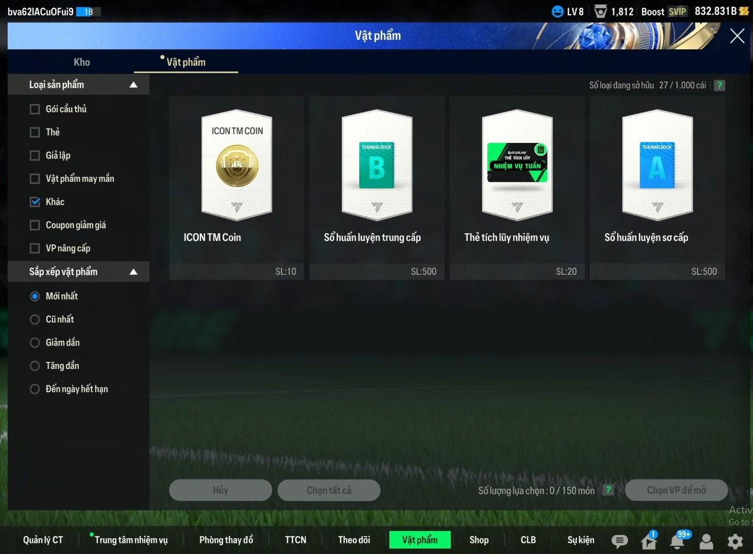Enable the Gói cầu thủ checkbox
This screenshot has width=753, height=554.
[35, 109]
